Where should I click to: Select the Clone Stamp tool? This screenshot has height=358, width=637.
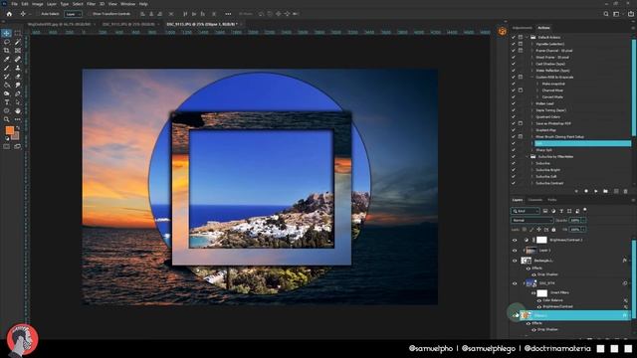click(18, 68)
